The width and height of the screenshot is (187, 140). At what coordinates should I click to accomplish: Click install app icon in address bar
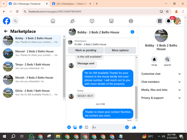pyautogui.click(x=161, y=12)
